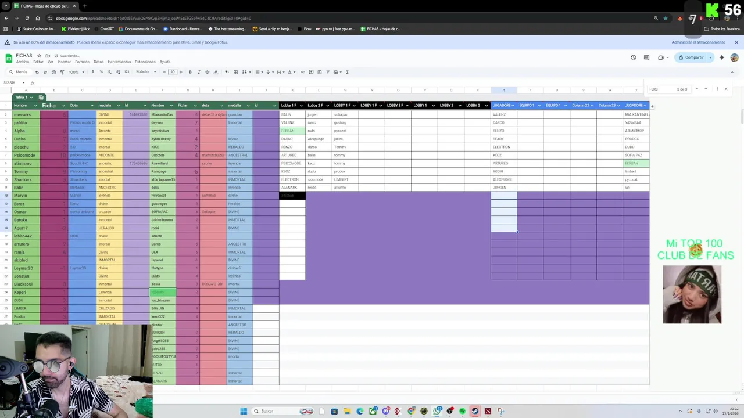744x418 pixels.
Task: Open the fill color bucket
Action: 227,72
